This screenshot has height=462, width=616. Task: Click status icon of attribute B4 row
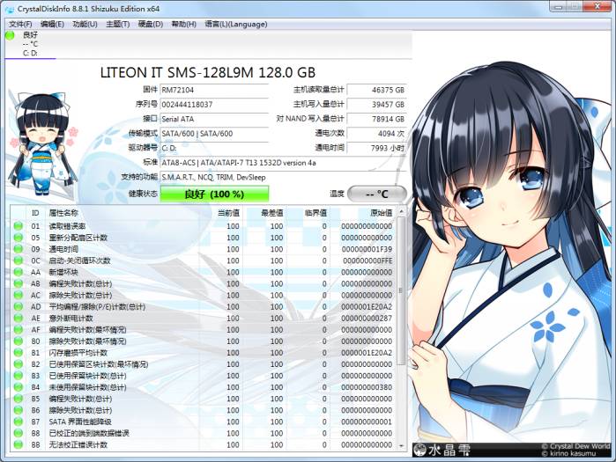(x=19, y=386)
